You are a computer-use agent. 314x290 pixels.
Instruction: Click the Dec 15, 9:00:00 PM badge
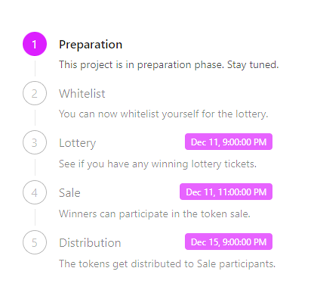[228, 242]
